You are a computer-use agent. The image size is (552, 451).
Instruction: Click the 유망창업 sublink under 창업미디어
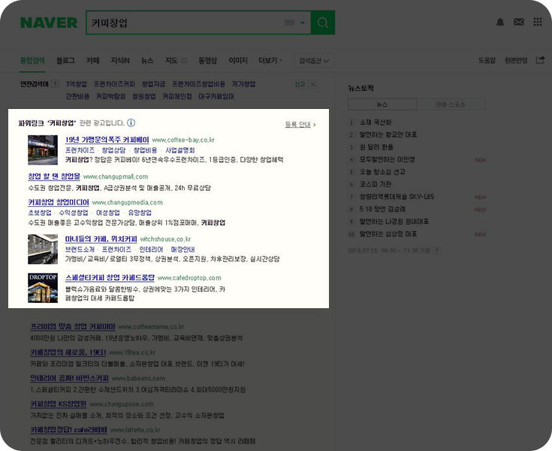pos(140,213)
